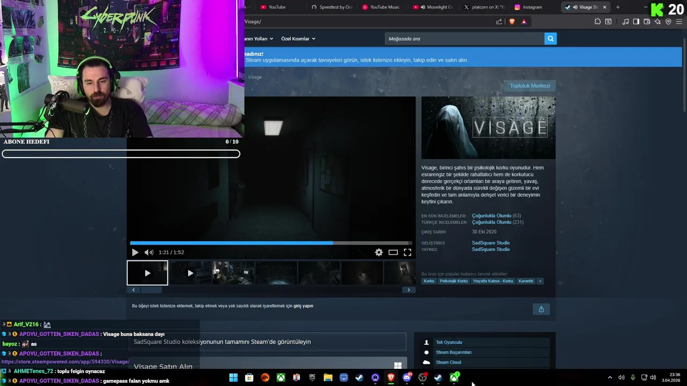Viewport: 687px width, 386px height.
Task: Expand more tags with plus button
Action: [x=540, y=281]
